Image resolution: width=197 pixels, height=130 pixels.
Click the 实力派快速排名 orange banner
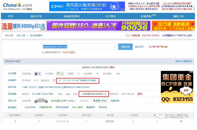coord(173,26)
